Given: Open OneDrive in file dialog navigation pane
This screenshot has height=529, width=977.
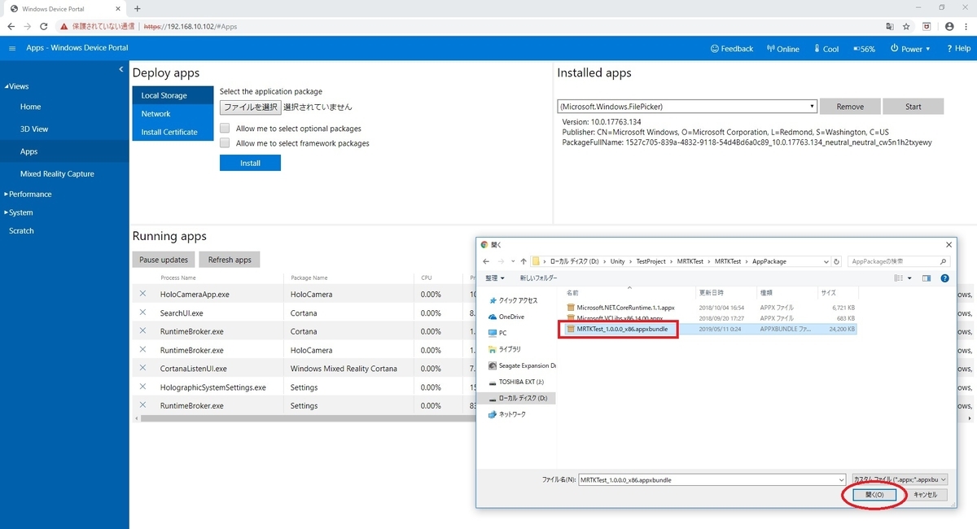Looking at the screenshot, I should point(511,317).
